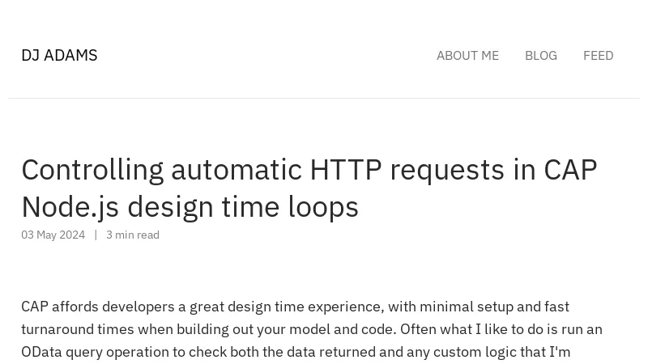Viewport: 648px width, 364px height.
Task: Open the BLOG navigation item
Action: pyautogui.click(x=540, y=55)
